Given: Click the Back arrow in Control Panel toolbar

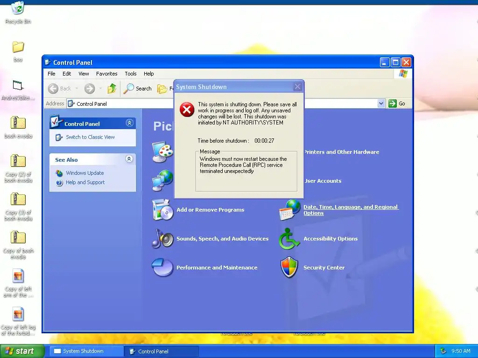Looking at the screenshot, I should (53, 89).
